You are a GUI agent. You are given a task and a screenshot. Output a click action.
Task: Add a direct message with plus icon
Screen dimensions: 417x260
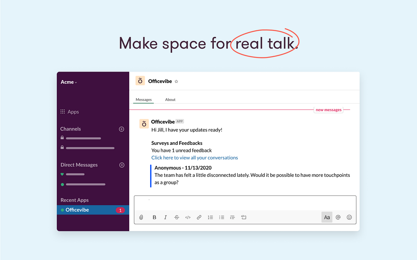(x=122, y=165)
